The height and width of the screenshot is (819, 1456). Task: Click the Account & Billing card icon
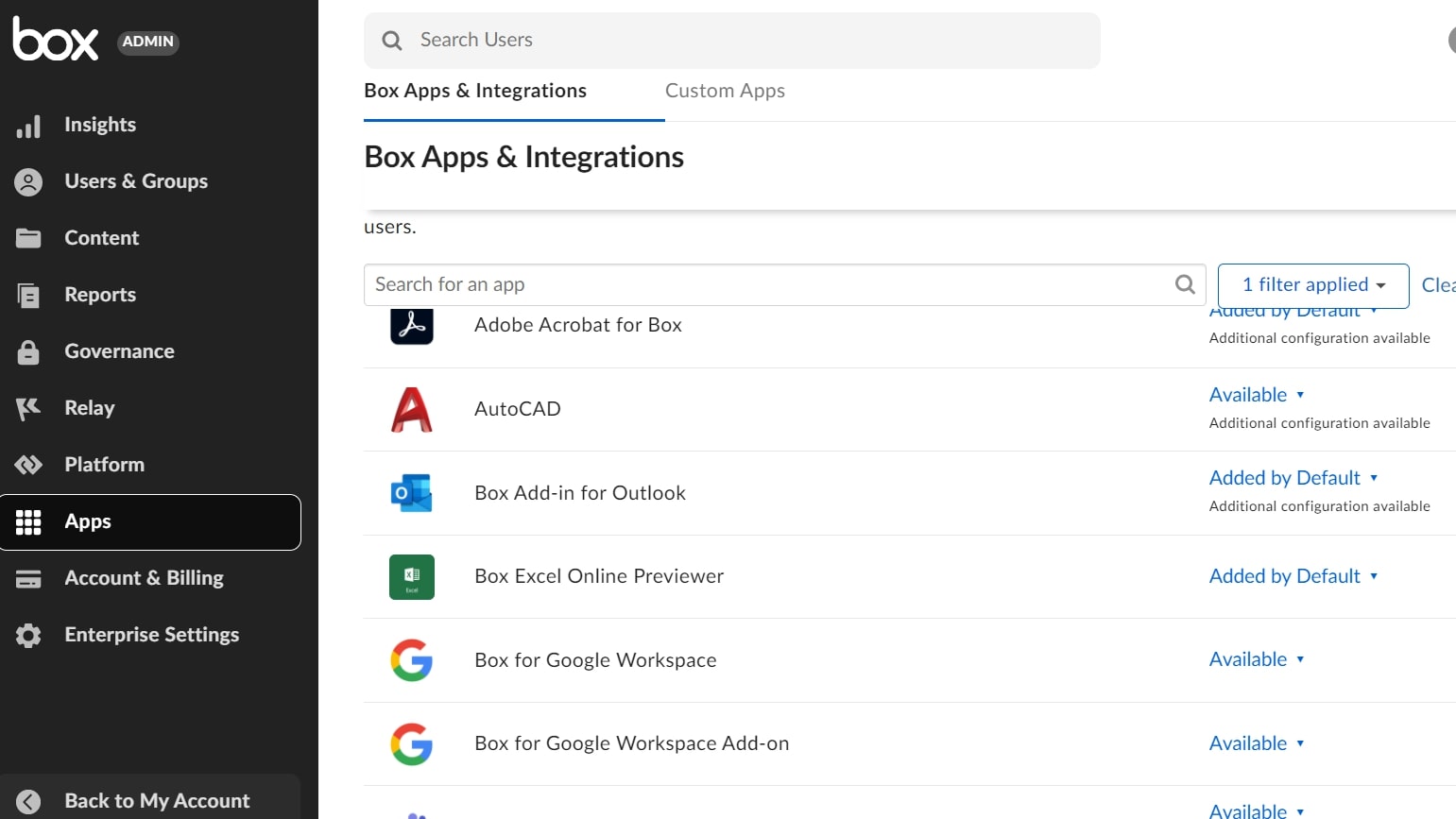[x=28, y=579]
